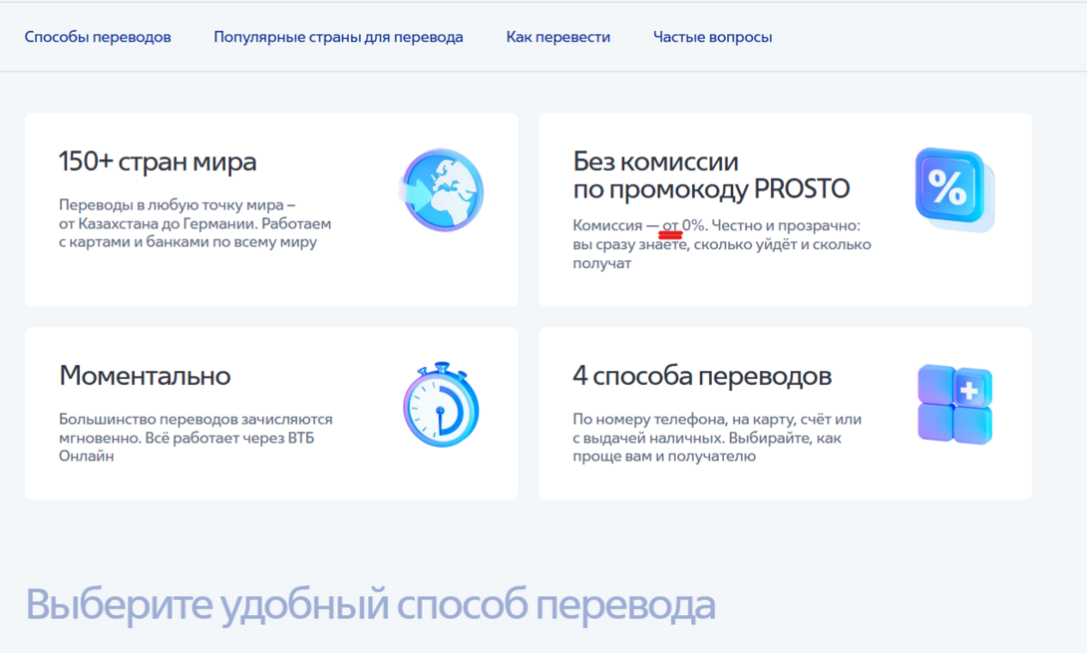Click the PROSTO promo code word
The height and width of the screenshot is (653, 1087).
(802, 188)
